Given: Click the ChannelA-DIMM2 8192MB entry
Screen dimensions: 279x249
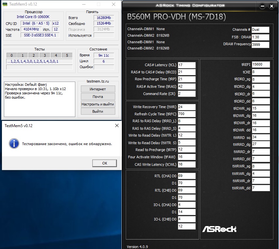Looking at the screenshot, I should (x=148, y=35).
